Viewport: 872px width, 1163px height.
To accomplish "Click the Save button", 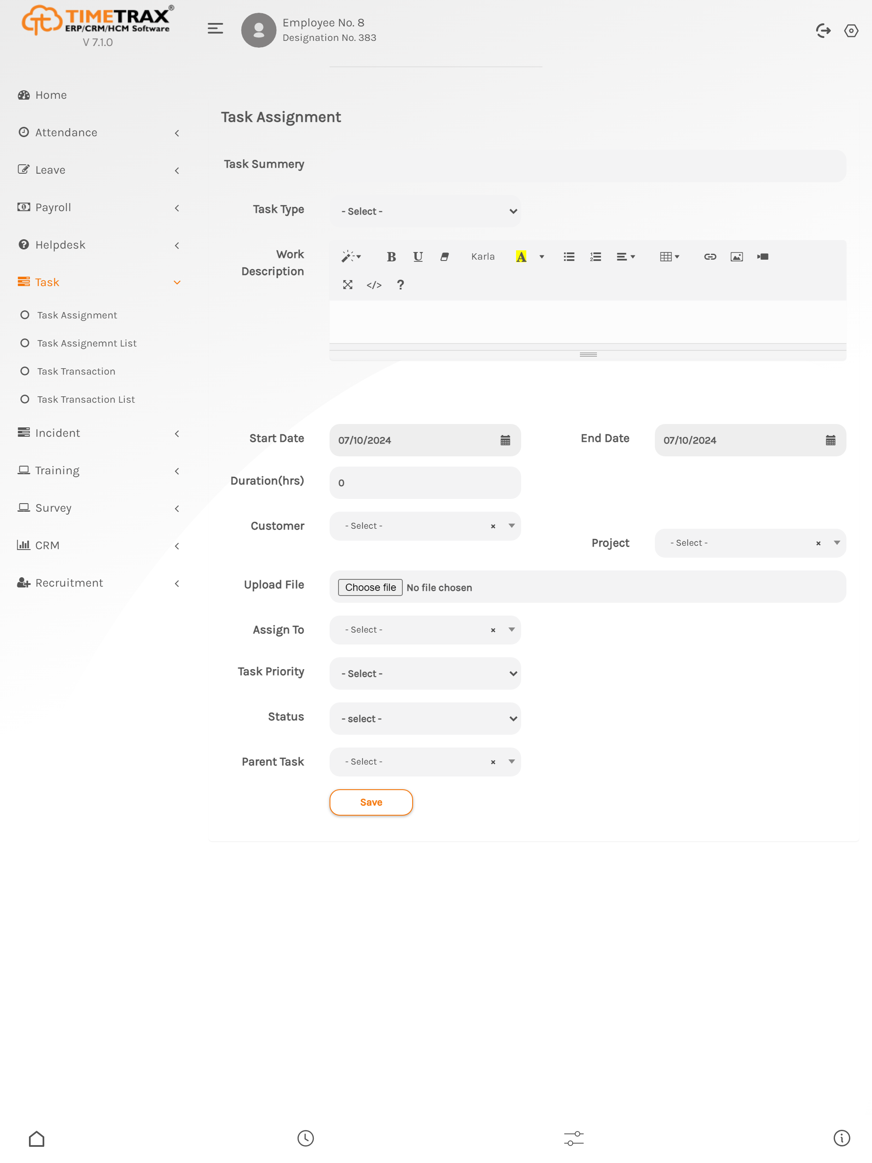I will click(x=371, y=802).
